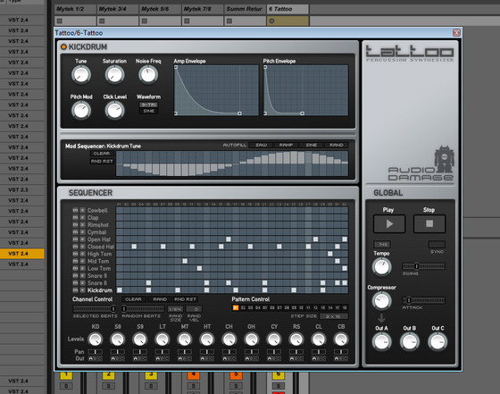Solo the Kickdrum channel
This screenshot has height=394, width=500.
point(82,290)
